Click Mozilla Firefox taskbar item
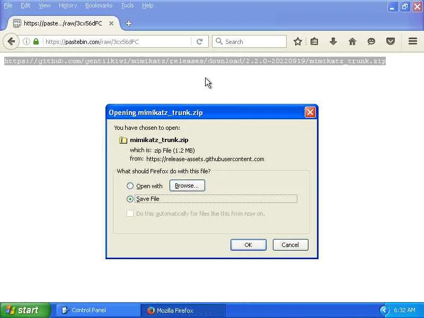Screen dimensions: 424x318 point(183,311)
